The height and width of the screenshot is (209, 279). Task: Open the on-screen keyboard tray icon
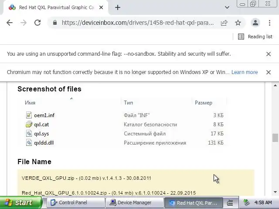(230, 202)
